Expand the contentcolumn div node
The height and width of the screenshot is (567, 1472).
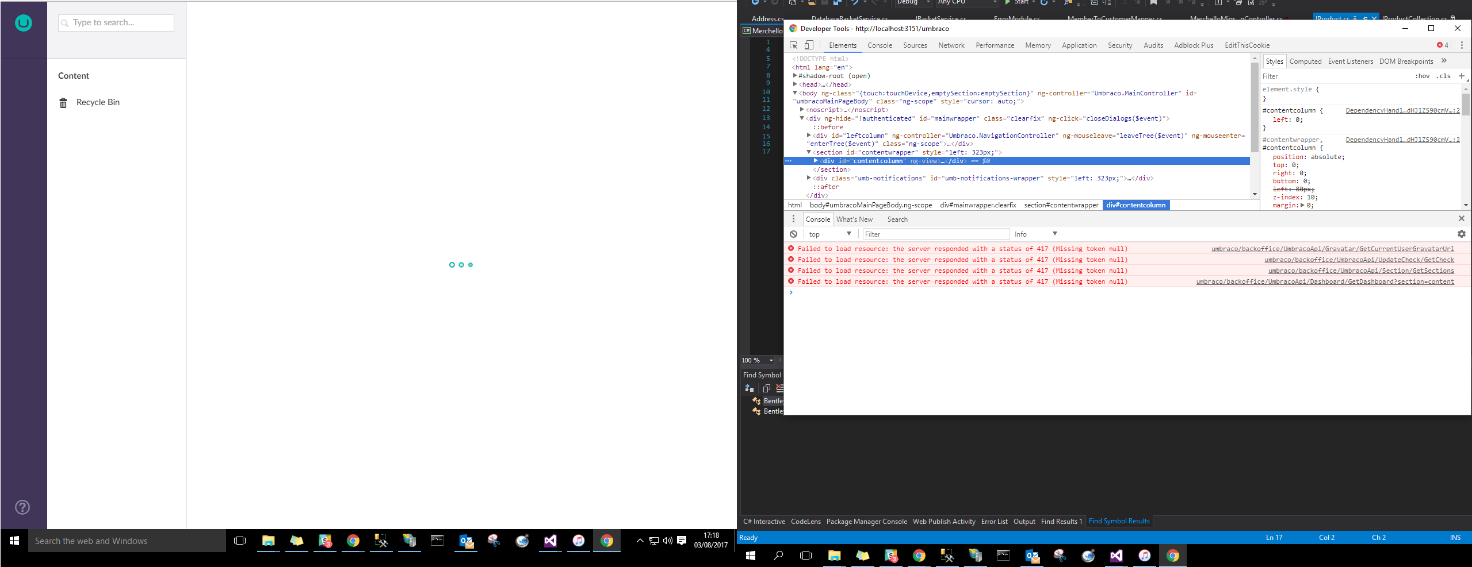tap(816, 161)
